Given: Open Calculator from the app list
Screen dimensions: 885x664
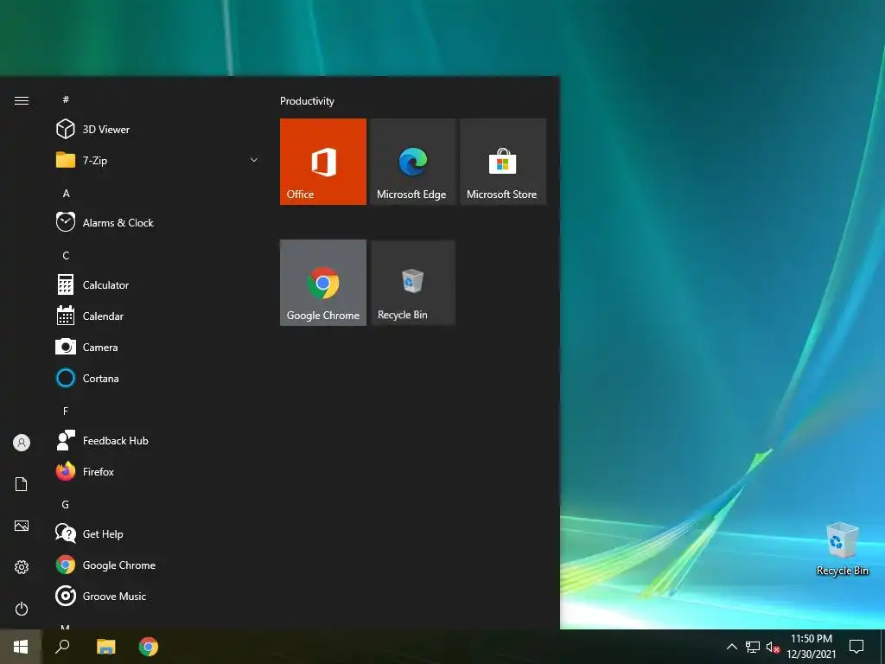Looking at the screenshot, I should (158, 284).
